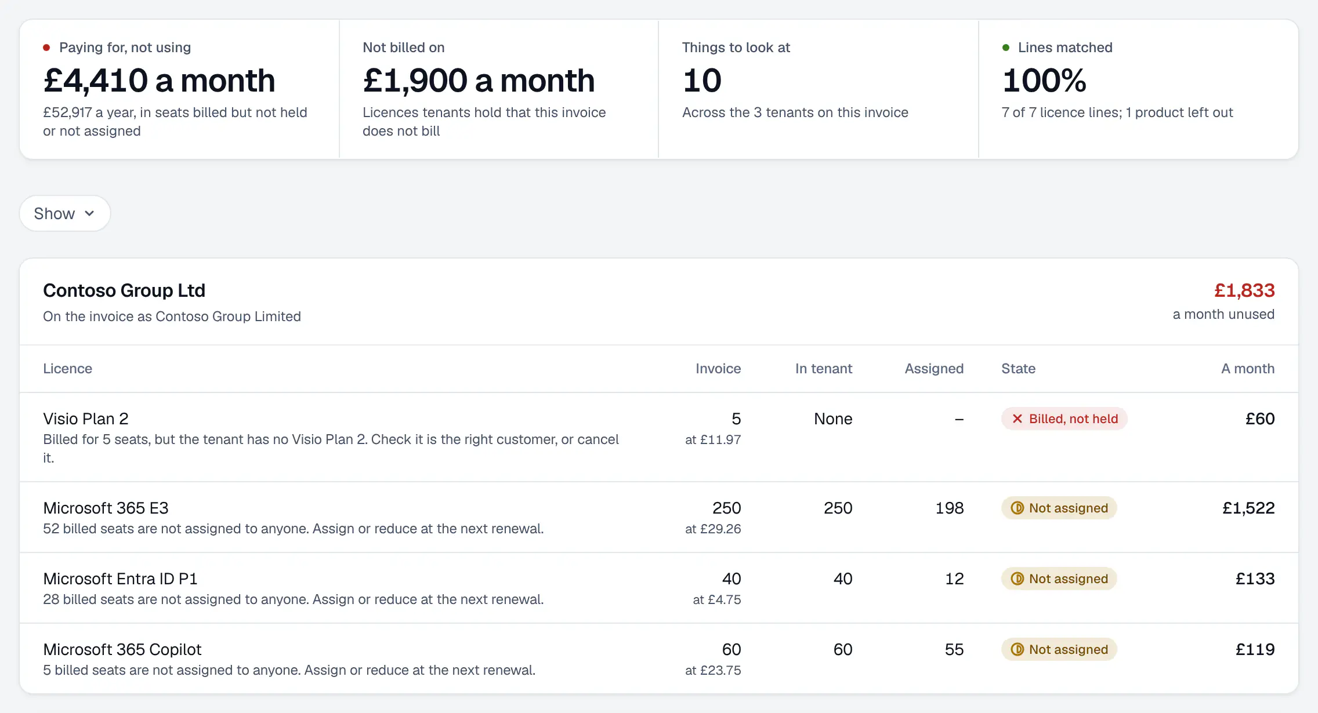Select the Microsoft 365 E3 licence name
The width and height of the screenshot is (1318, 713).
106,508
